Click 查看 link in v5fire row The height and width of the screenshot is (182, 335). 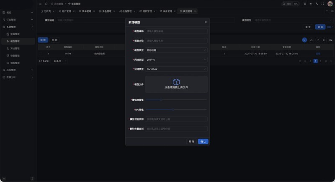point(318,54)
